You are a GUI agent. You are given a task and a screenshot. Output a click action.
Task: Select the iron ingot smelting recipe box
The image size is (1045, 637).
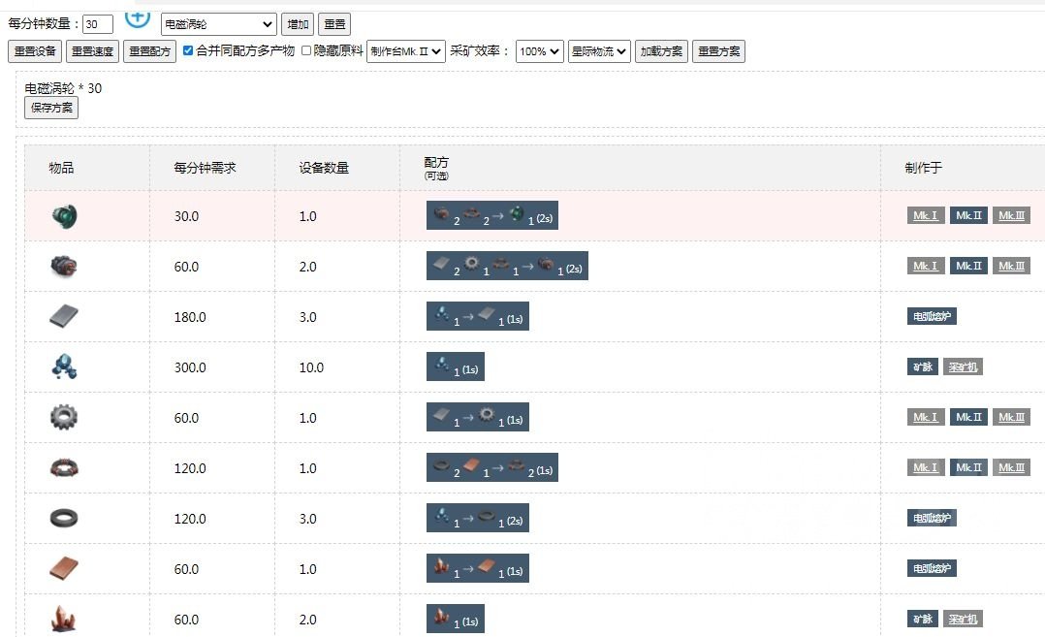pos(477,316)
